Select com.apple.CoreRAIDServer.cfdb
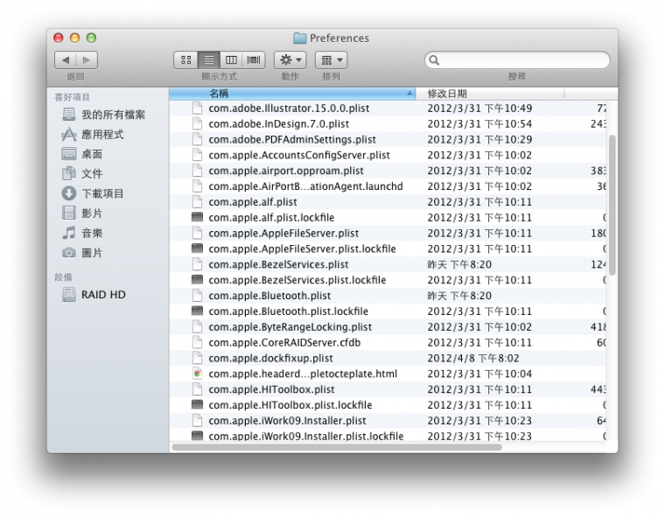This screenshot has width=665, height=518. pyautogui.click(x=284, y=343)
